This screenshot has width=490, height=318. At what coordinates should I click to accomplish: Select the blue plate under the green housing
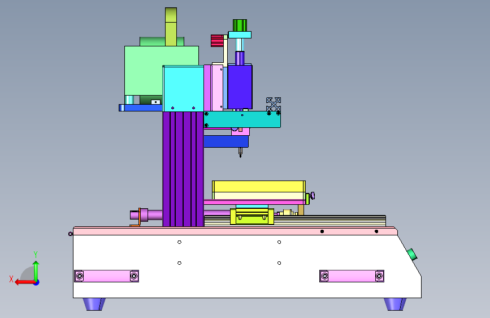[141, 108]
